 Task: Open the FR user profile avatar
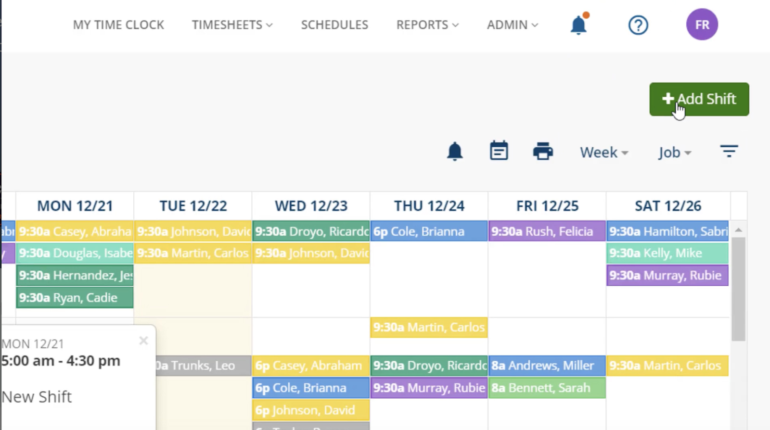click(702, 25)
